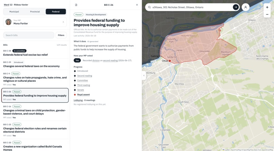Switch to the Municipal tab
This screenshot has height=151, width=274.
click(14, 12)
